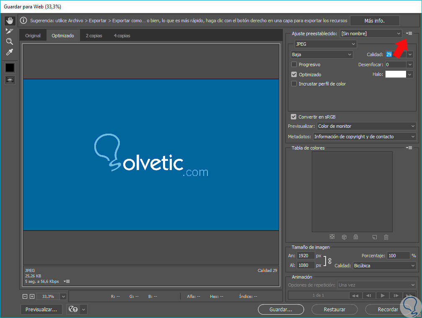Viewport: 422px width, 318px height.
Task: Open the color table flyout menu
Action: (x=409, y=148)
